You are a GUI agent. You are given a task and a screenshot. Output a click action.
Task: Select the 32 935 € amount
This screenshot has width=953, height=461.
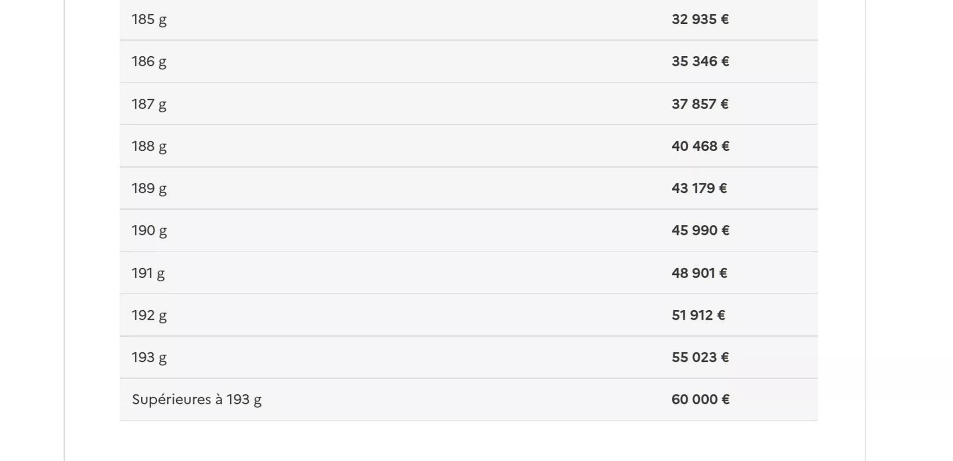[x=700, y=20]
